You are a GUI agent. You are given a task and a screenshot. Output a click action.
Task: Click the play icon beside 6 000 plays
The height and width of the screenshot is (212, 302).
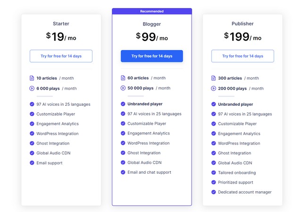point(32,88)
